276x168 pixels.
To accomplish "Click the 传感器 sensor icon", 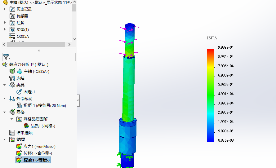I will [12, 16].
